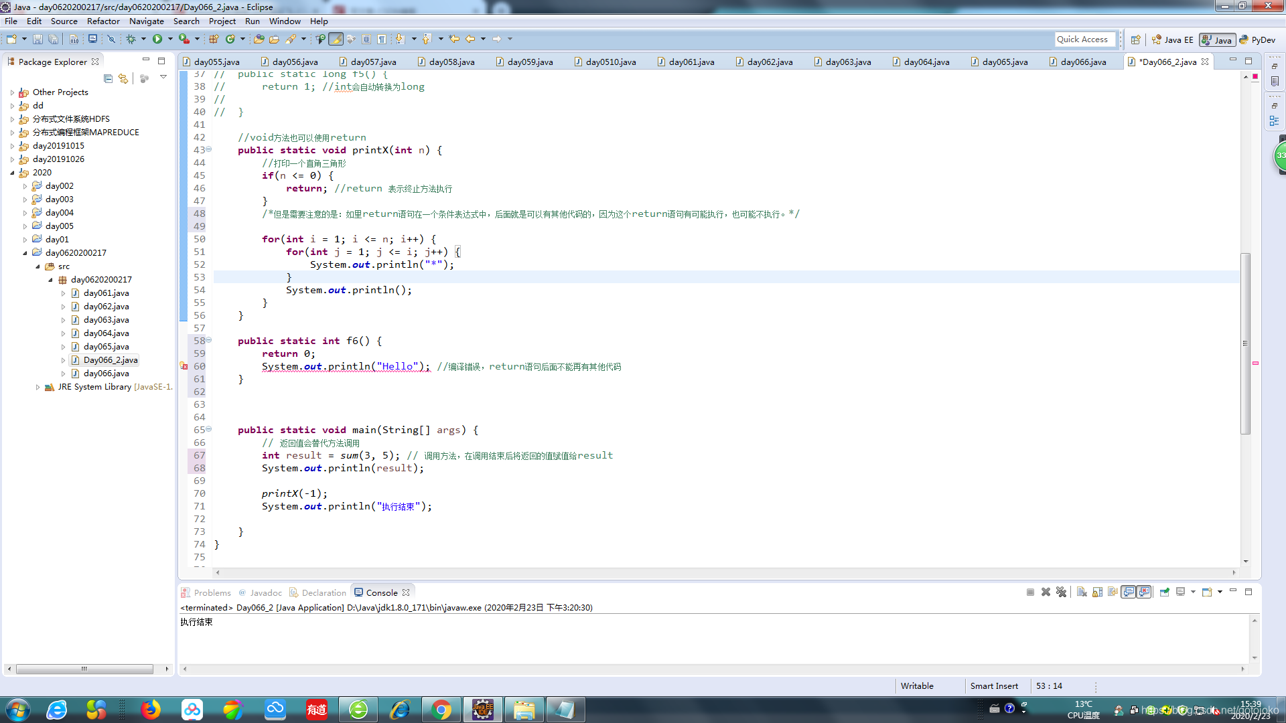The image size is (1286, 723).
Task: Click Remove All Terminated Launches icon
Action: [x=1061, y=592]
